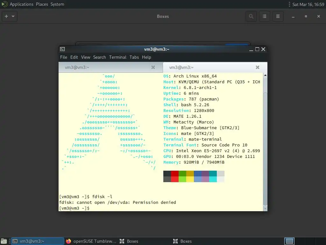Click the terminal window icon in the title bar

pos(62,49)
